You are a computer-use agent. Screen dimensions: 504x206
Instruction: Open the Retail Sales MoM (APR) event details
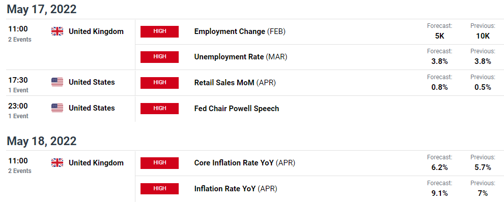[x=235, y=83]
